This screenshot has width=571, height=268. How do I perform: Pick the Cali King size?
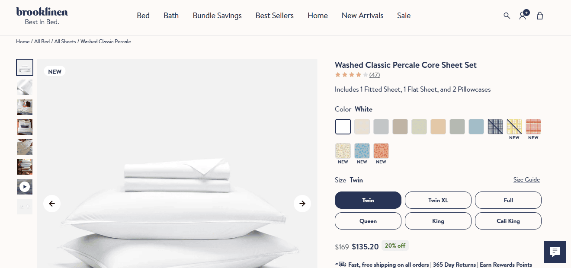pyautogui.click(x=508, y=221)
